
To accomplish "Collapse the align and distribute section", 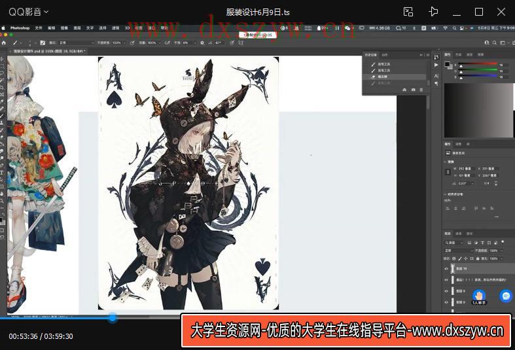I will coord(446,194).
